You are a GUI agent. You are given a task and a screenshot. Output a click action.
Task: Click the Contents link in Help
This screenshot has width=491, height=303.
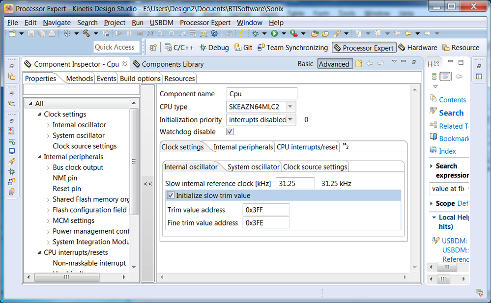click(x=453, y=100)
